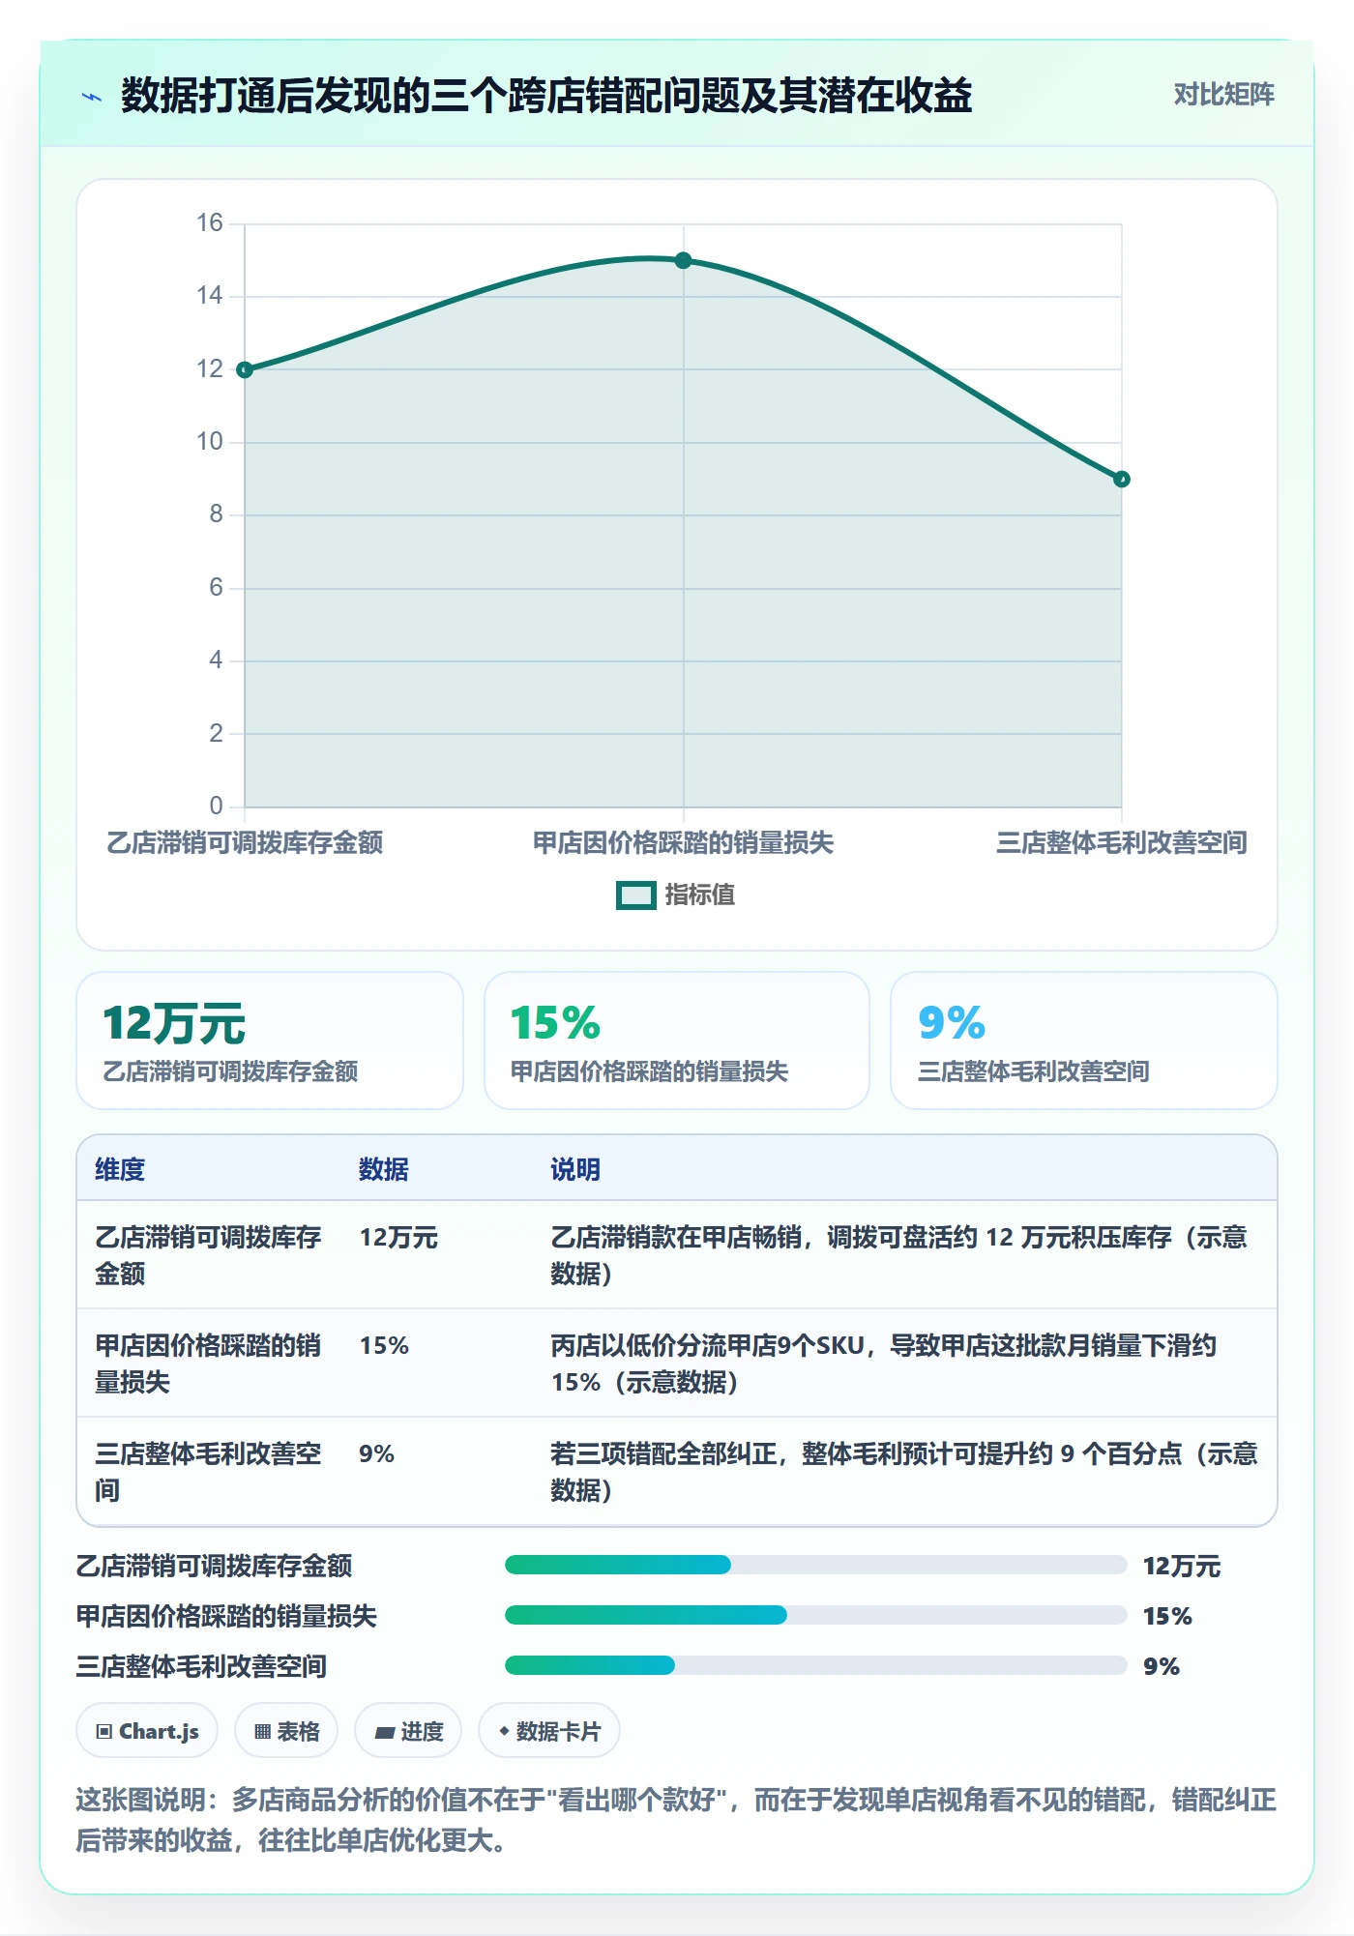The image size is (1354, 1936).
Task: Click progress label 甲店因价格踩踏的销量损失
Action: (x=226, y=1616)
